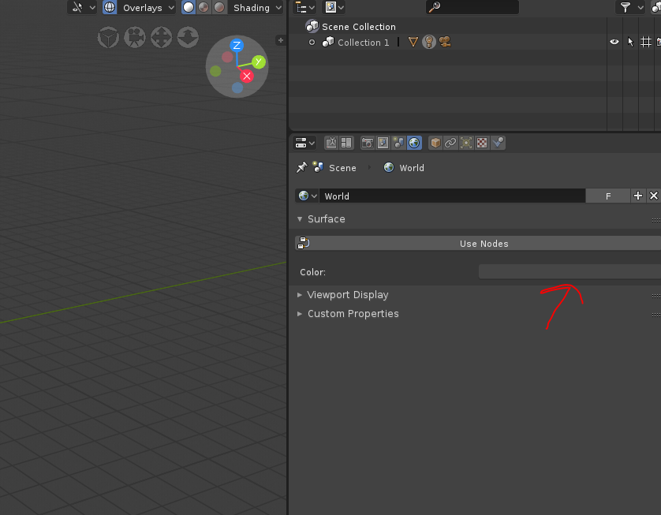
Task: Expand the Viewport Display panel
Action: (300, 295)
